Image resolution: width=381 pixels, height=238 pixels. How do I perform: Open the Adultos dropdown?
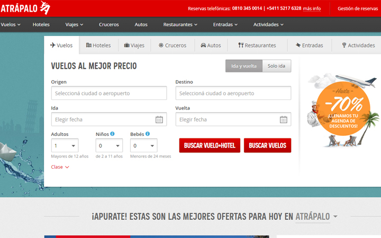pyautogui.click(x=65, y=145)
